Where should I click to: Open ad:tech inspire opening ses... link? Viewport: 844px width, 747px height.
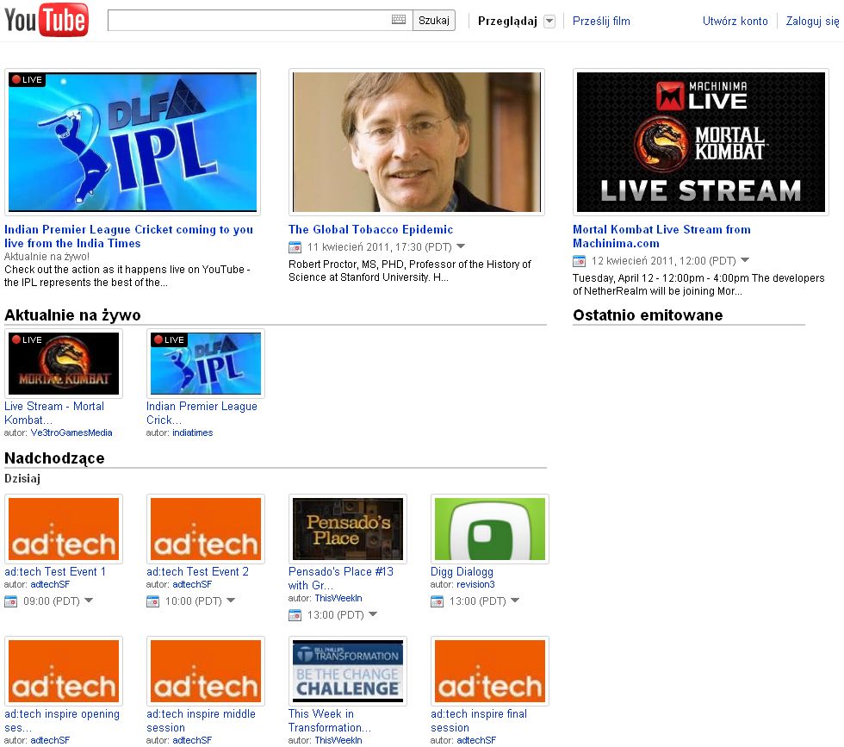[62, 720]
